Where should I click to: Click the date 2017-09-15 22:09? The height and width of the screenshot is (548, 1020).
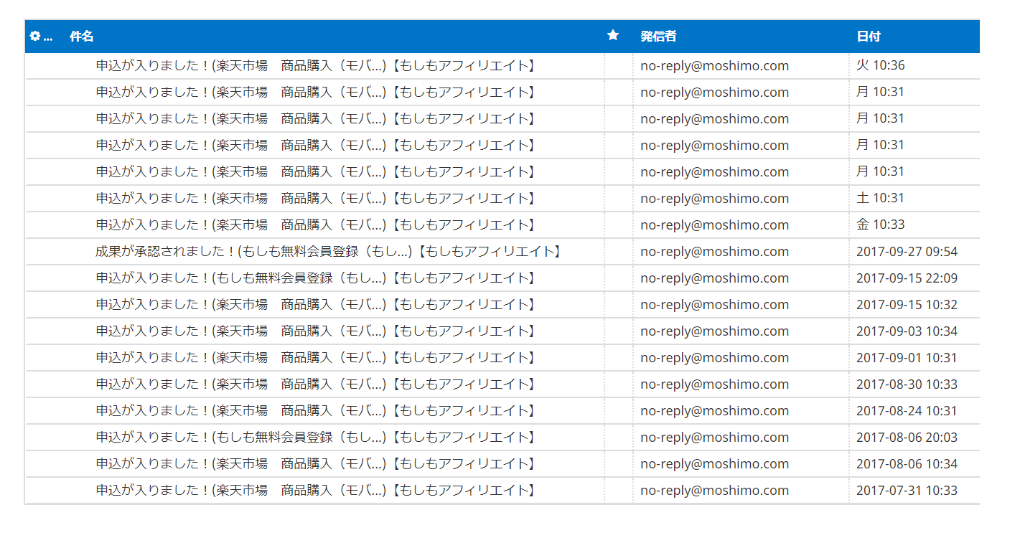click(x=907, y=278)
